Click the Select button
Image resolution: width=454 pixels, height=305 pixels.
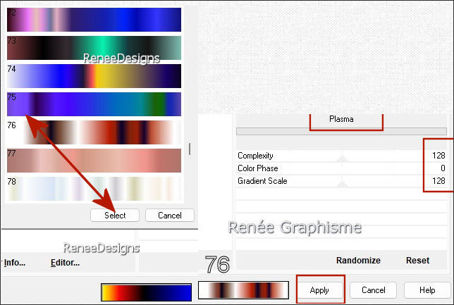[x=114, y=215]
